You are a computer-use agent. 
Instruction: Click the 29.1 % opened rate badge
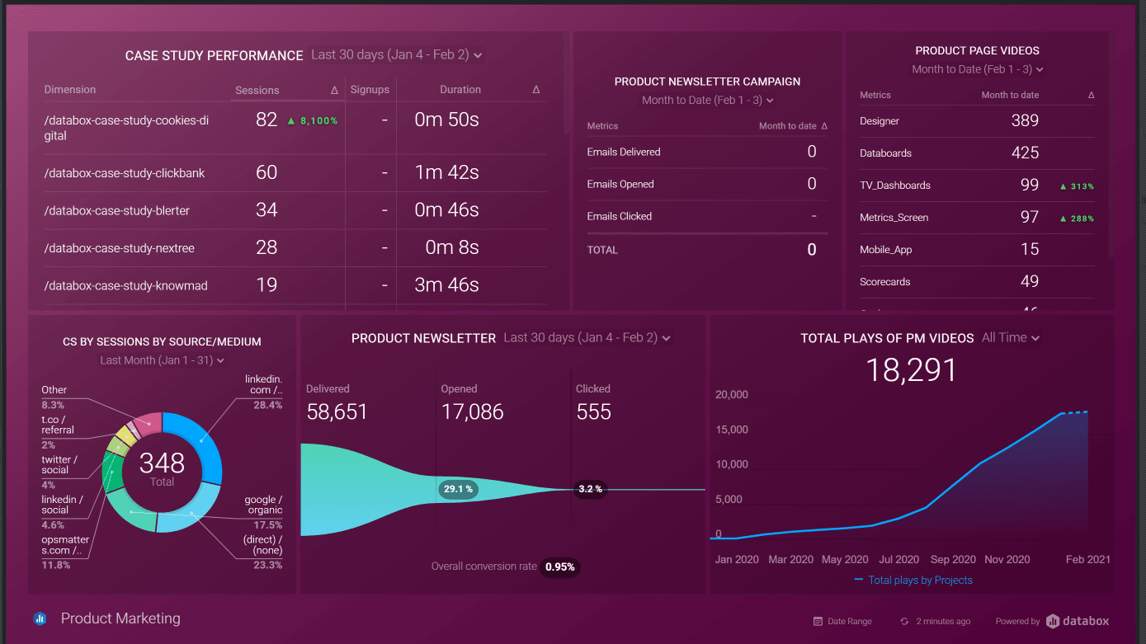point(459,489)
